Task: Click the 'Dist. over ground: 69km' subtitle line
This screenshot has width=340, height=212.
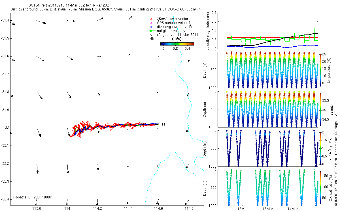Action: 107,9
